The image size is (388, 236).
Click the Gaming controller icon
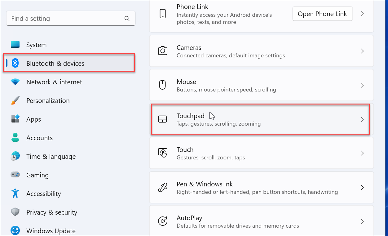(x=15, y=175)
